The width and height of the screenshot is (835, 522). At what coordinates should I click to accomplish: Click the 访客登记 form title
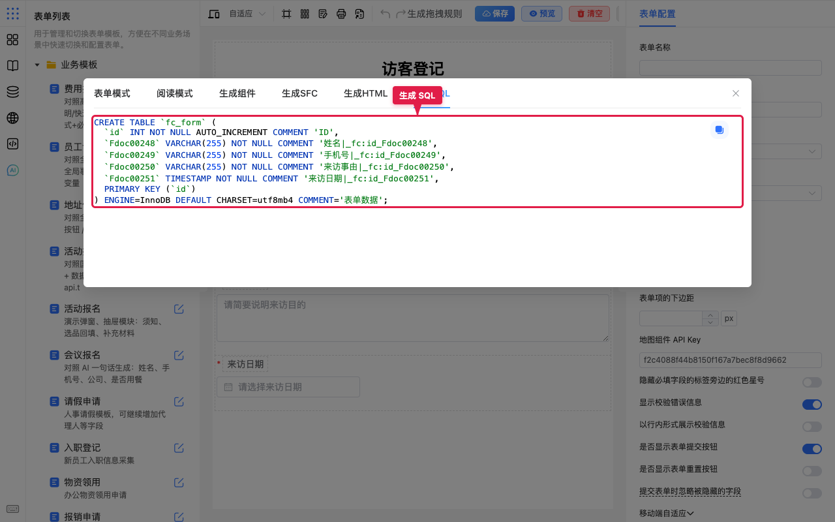pyautogui.click(x=413, y=69)
